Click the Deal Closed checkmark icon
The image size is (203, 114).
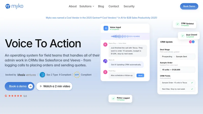coord(183,36)
